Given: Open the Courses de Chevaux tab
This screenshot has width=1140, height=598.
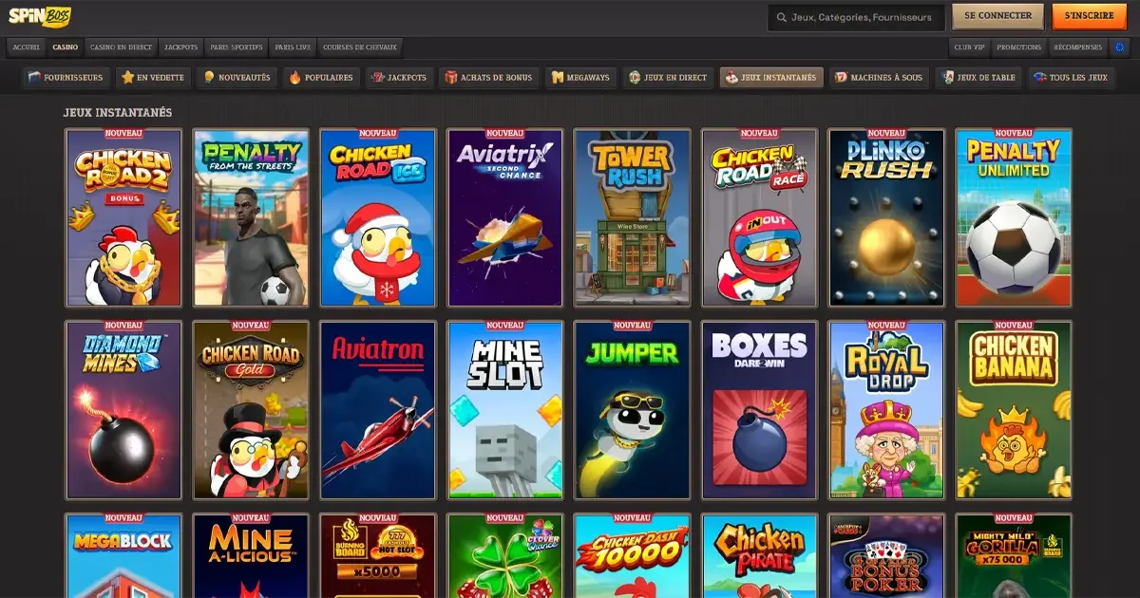Looking at the screenshot, I should tap(360, 47).
